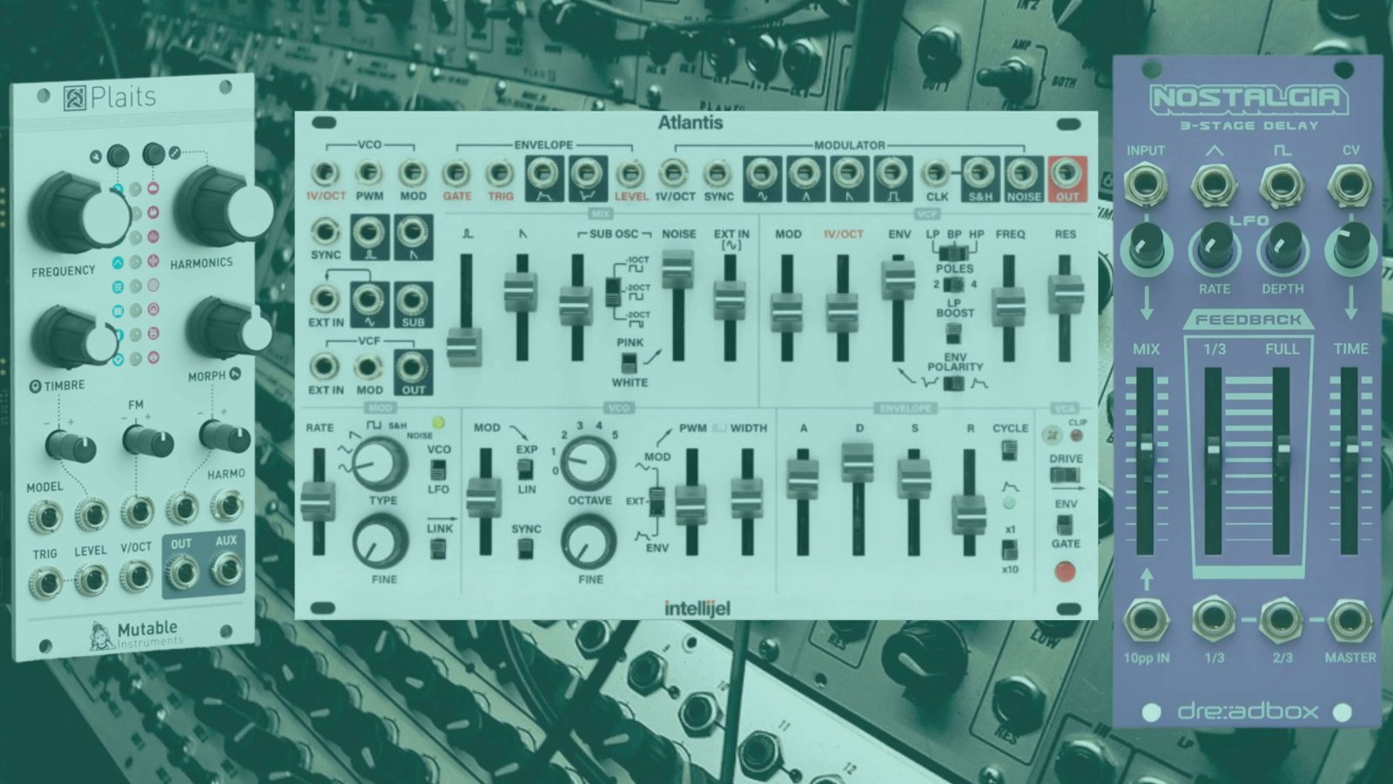Click the VCF OUT jack on Atlantis

(x=413, y=367)
